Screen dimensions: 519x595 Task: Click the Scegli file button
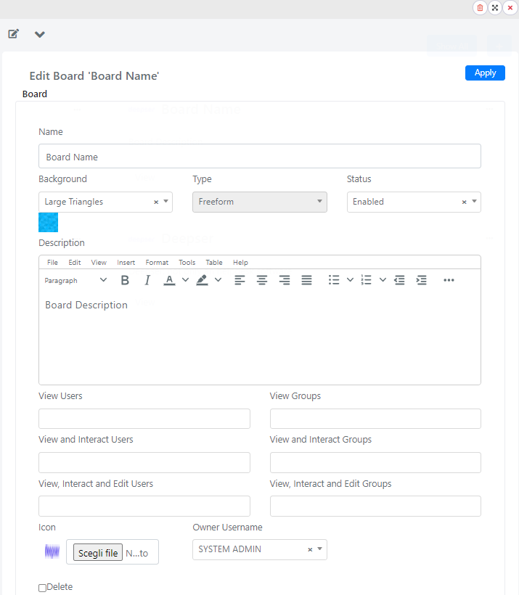tap(98, 553)
